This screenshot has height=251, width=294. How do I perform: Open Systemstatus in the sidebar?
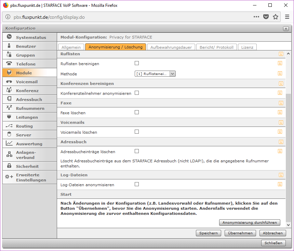click(x=30, y=37)
